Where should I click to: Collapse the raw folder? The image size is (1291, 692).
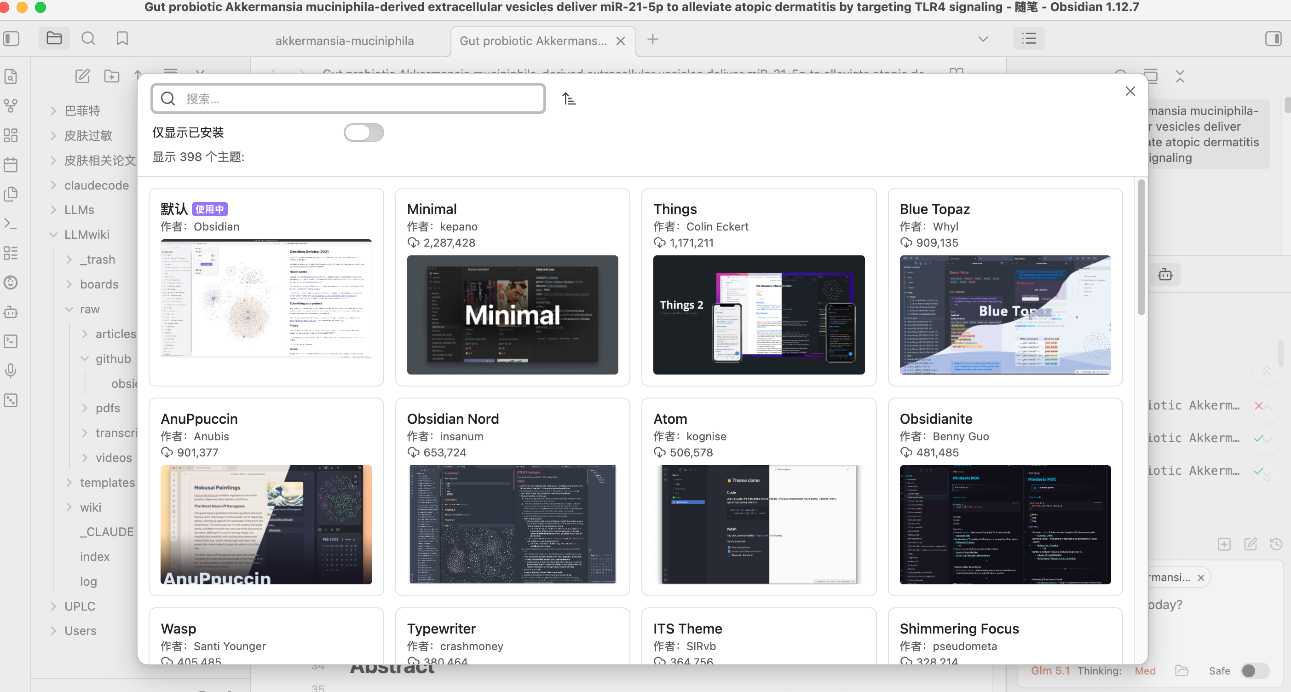tap(69, 309)
